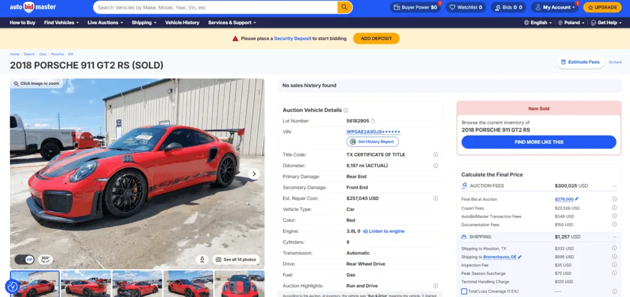Viewport: 630px width, 297px height.
Task: Click the orange search magnifier button
Action: click(x=345, y=7)
